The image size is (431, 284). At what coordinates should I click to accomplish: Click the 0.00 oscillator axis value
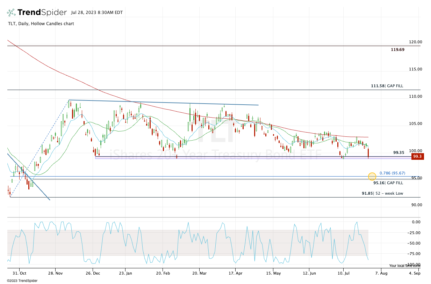tap(416, 222)
